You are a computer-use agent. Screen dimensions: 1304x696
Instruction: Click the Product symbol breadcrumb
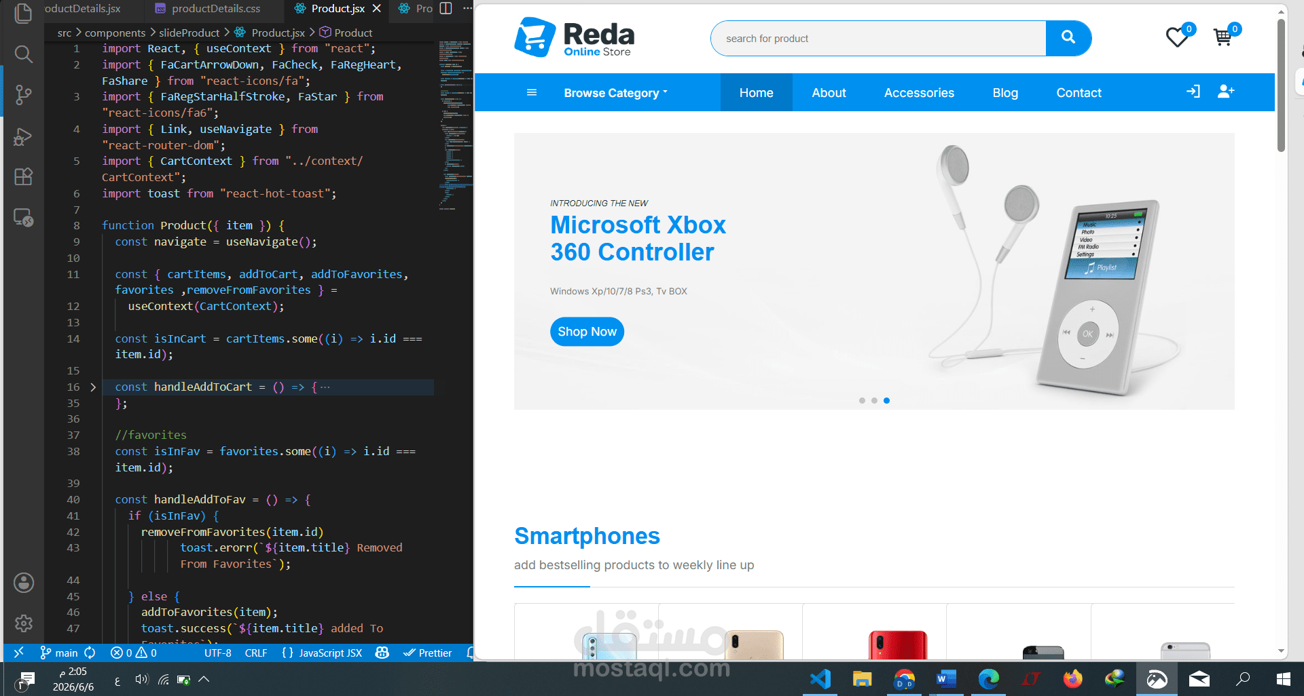coord(346,33)
